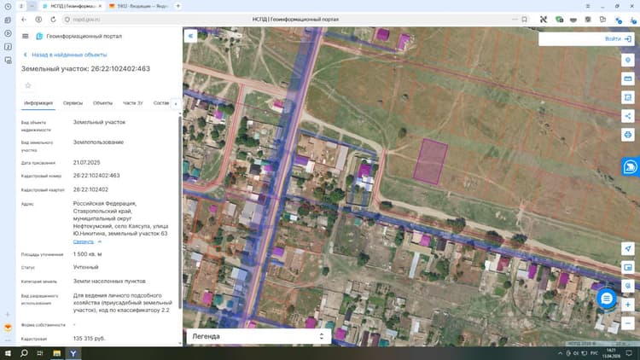Open the blue chat assistant bubble
The width and height of the screenshot is (640, 360).
tap(607, 299)
